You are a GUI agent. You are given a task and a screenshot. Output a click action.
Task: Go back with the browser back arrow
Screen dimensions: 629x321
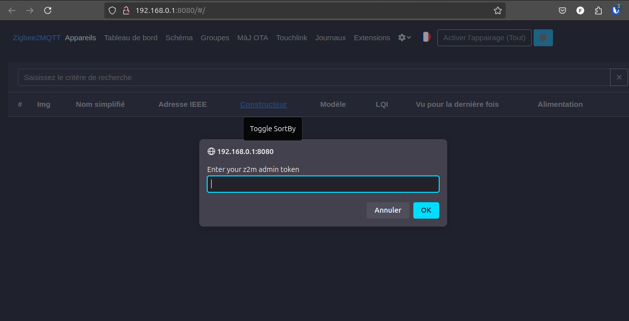point(12,10)
